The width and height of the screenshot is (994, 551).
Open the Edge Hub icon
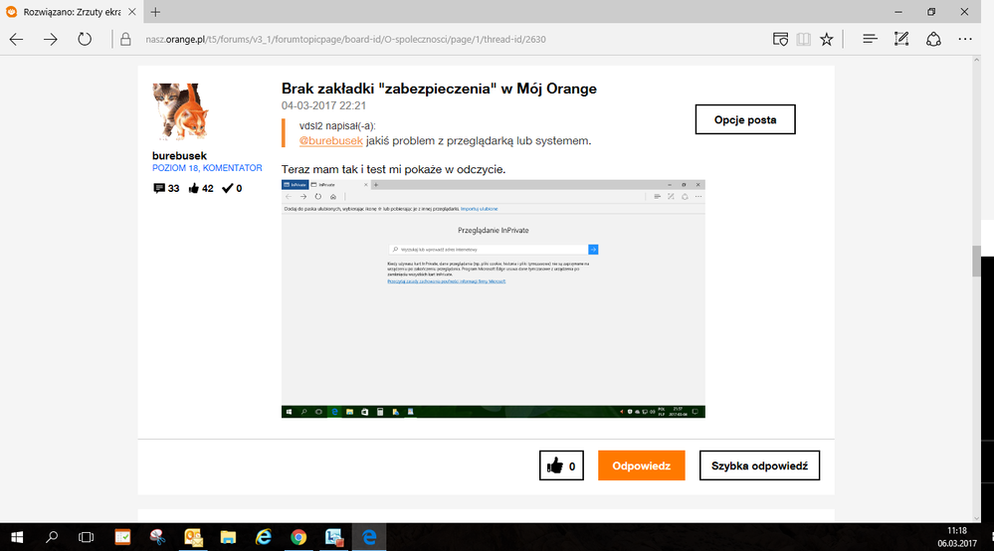click(870, 40)
